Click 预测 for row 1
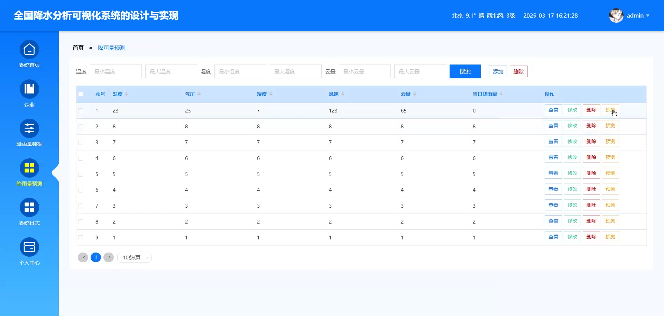 coord(610,110)
